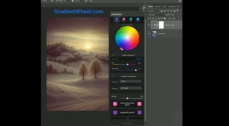Toggle visibility of the Background layer
This screenshot has height=126, width=229.
click(x=149, y=33)
